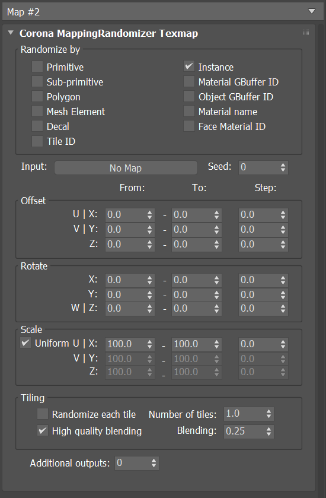Click the Seed spinner arrows
The image size is (326, 498).
click(283, 167)
